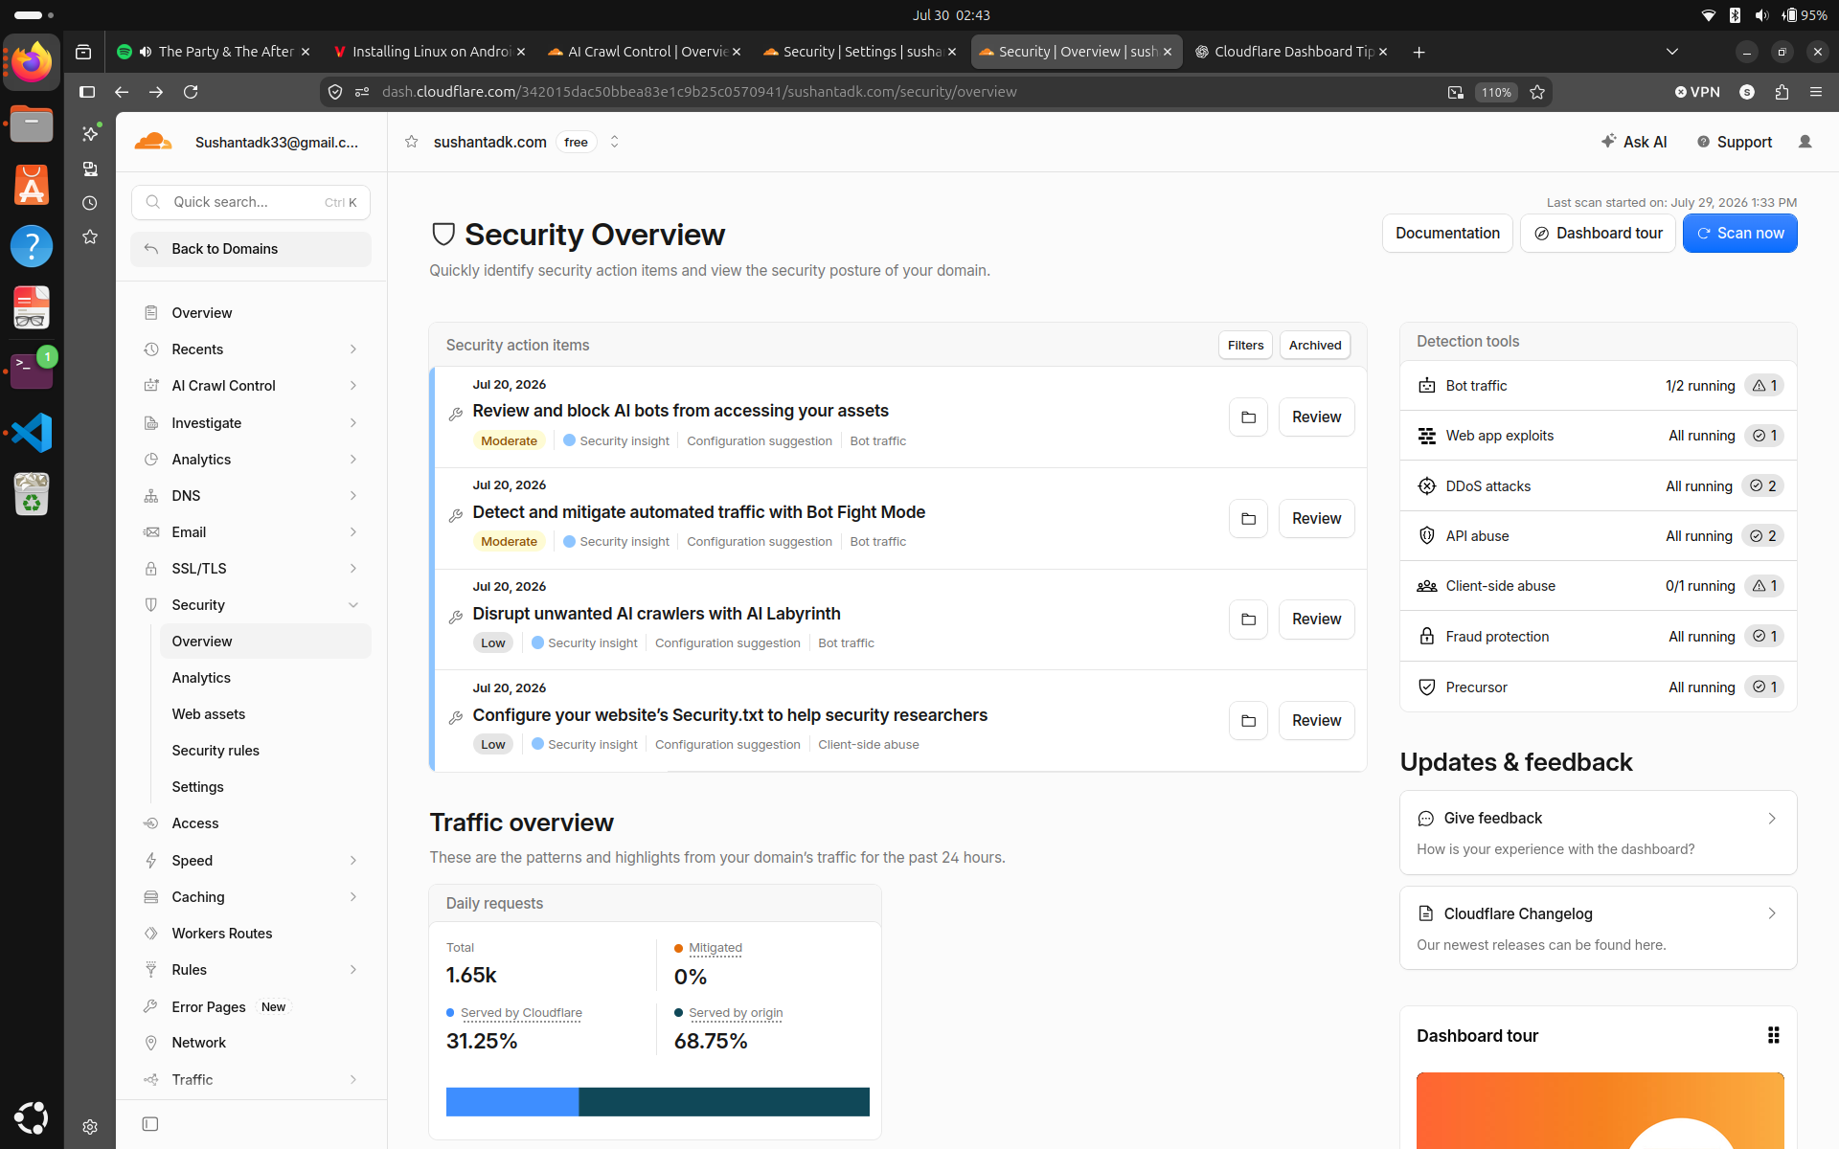Image resolution: width=1839 pixels, height=1149 pixels.
Task: Open the Dashboard tour grid icon
Action: (x=1773, y=1035)
